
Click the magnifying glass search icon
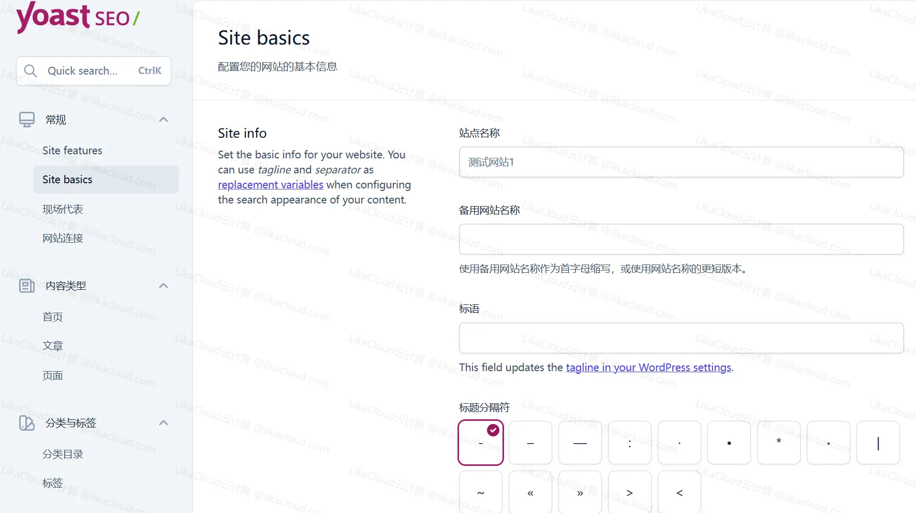tap(31, 71)
